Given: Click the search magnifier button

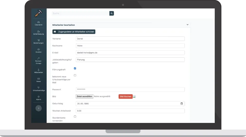Looking at the screenshot, I should coord(111,13).
